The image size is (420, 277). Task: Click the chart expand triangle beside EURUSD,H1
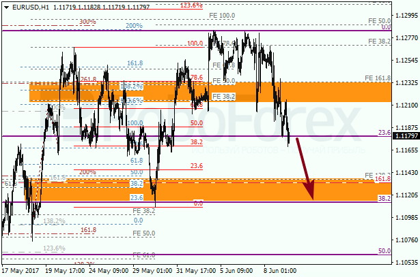pos(4,6)
